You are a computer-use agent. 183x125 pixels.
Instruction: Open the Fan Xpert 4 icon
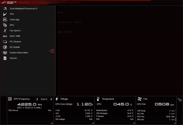(5, 31)
